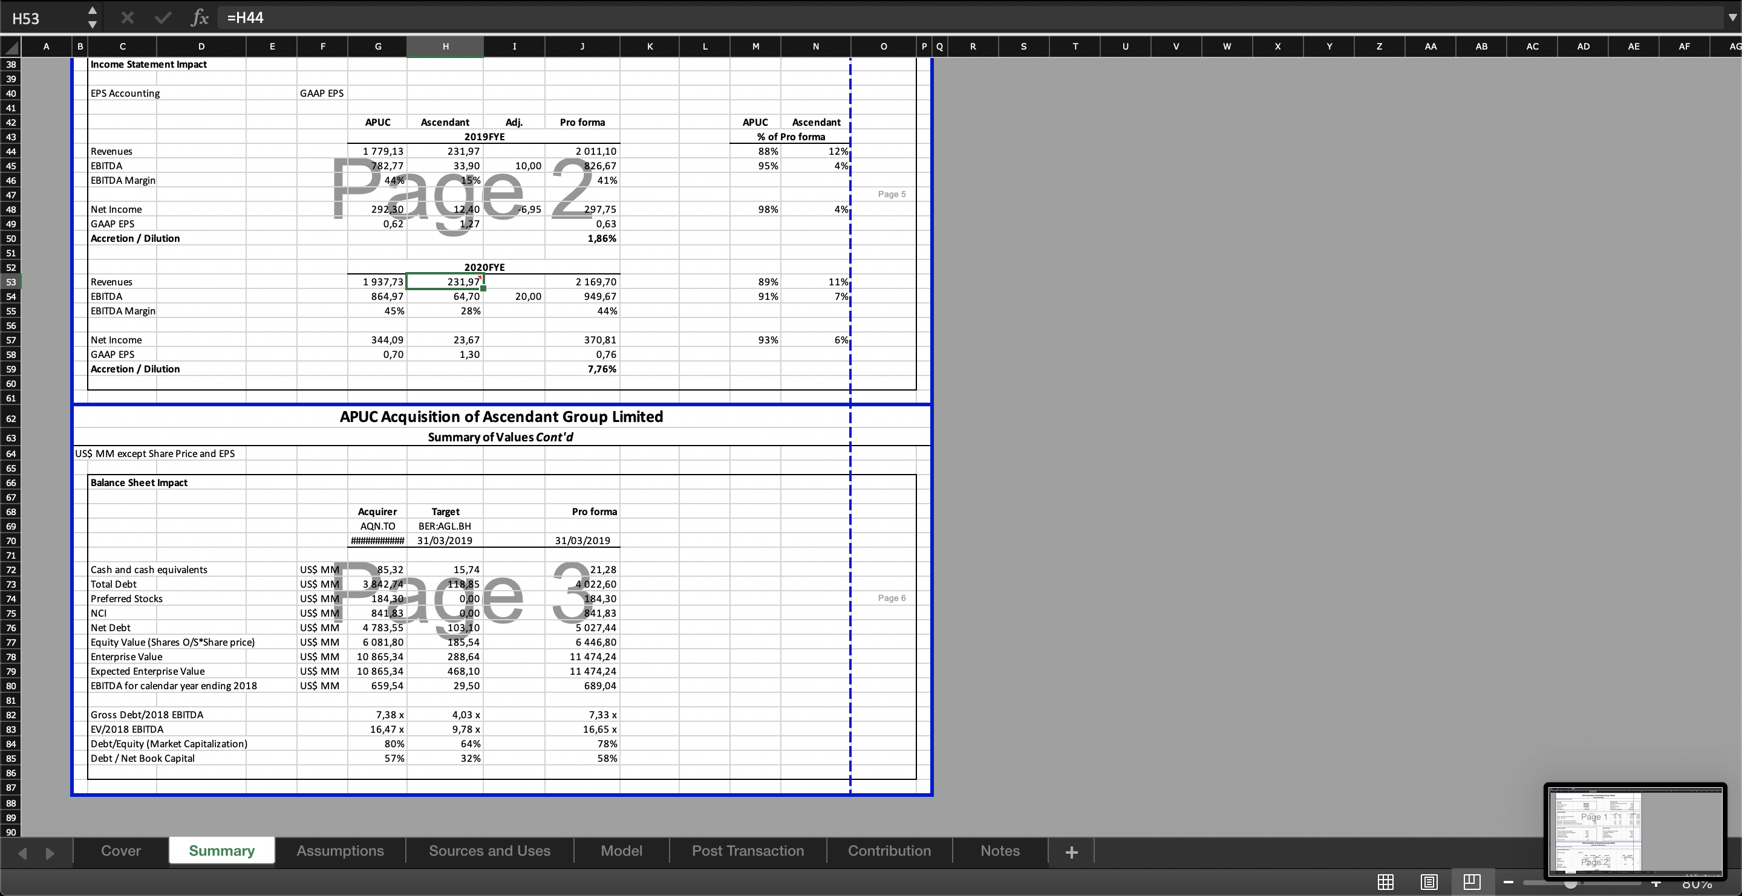This screenshot has height=896, width=1742.
Task: Click 2020 APUC revenue 1 937,73
Action: pos(377,282)
